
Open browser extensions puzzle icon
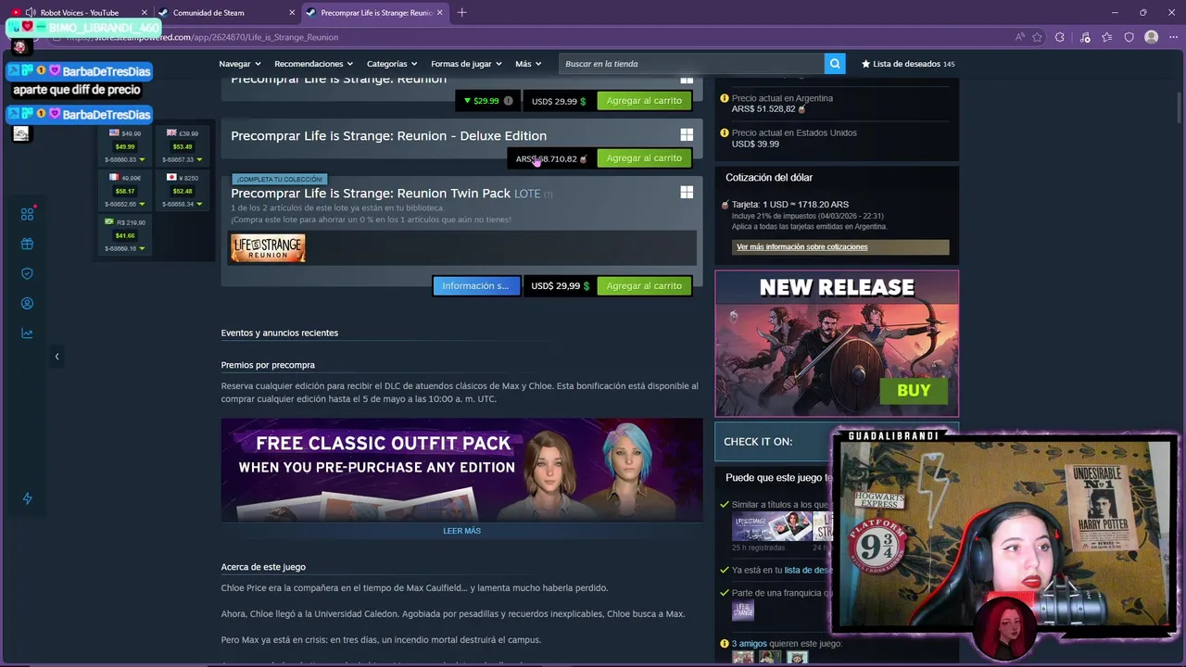point(1059,37)
